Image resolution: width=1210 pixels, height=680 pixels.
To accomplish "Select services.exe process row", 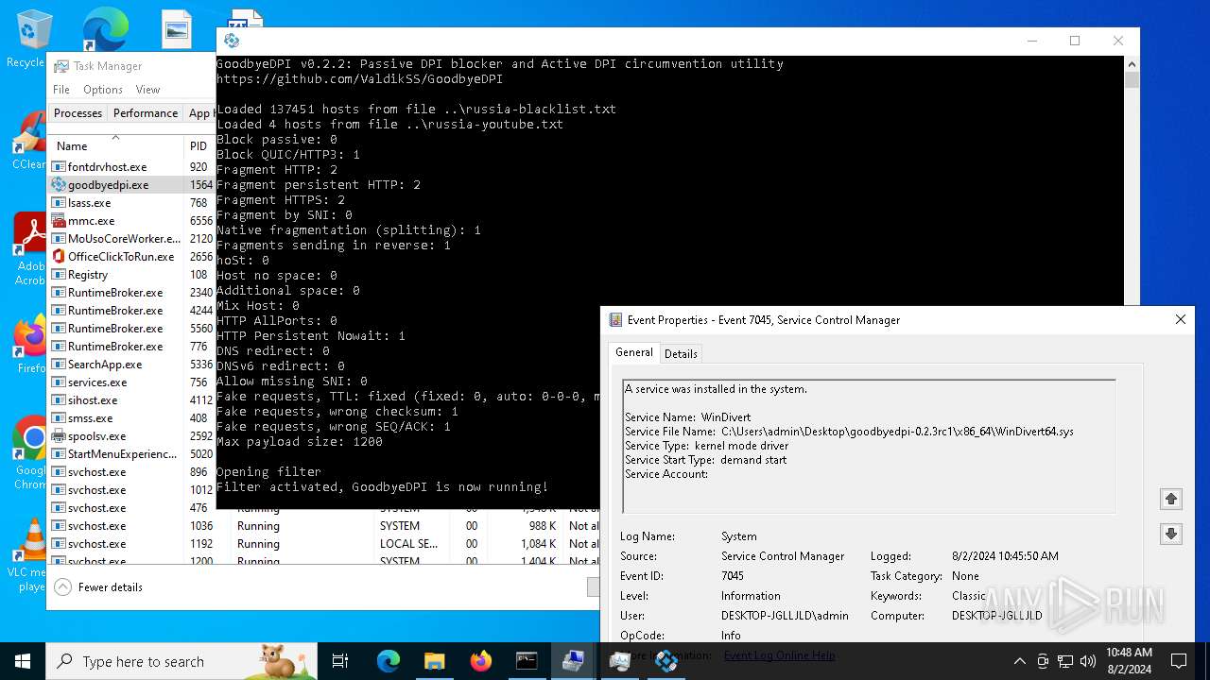I will (x=131, y=382).
